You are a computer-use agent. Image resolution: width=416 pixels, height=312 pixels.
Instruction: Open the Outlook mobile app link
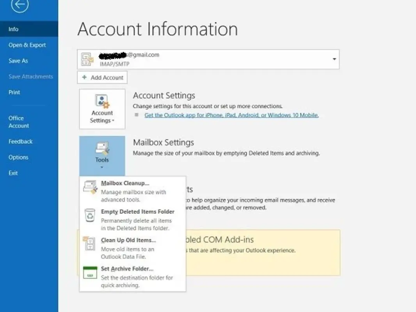coord(231,115)
